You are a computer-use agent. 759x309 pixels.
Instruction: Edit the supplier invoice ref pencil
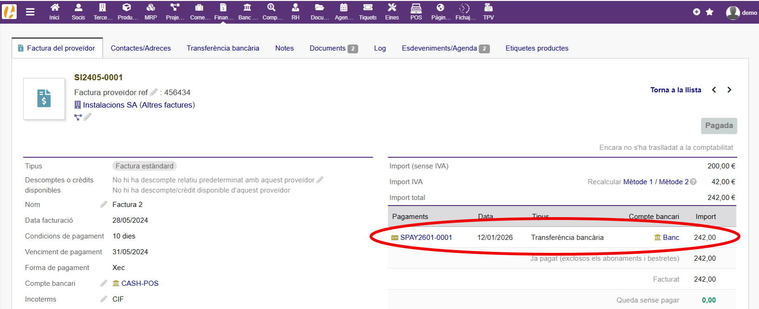pos(154,92)
